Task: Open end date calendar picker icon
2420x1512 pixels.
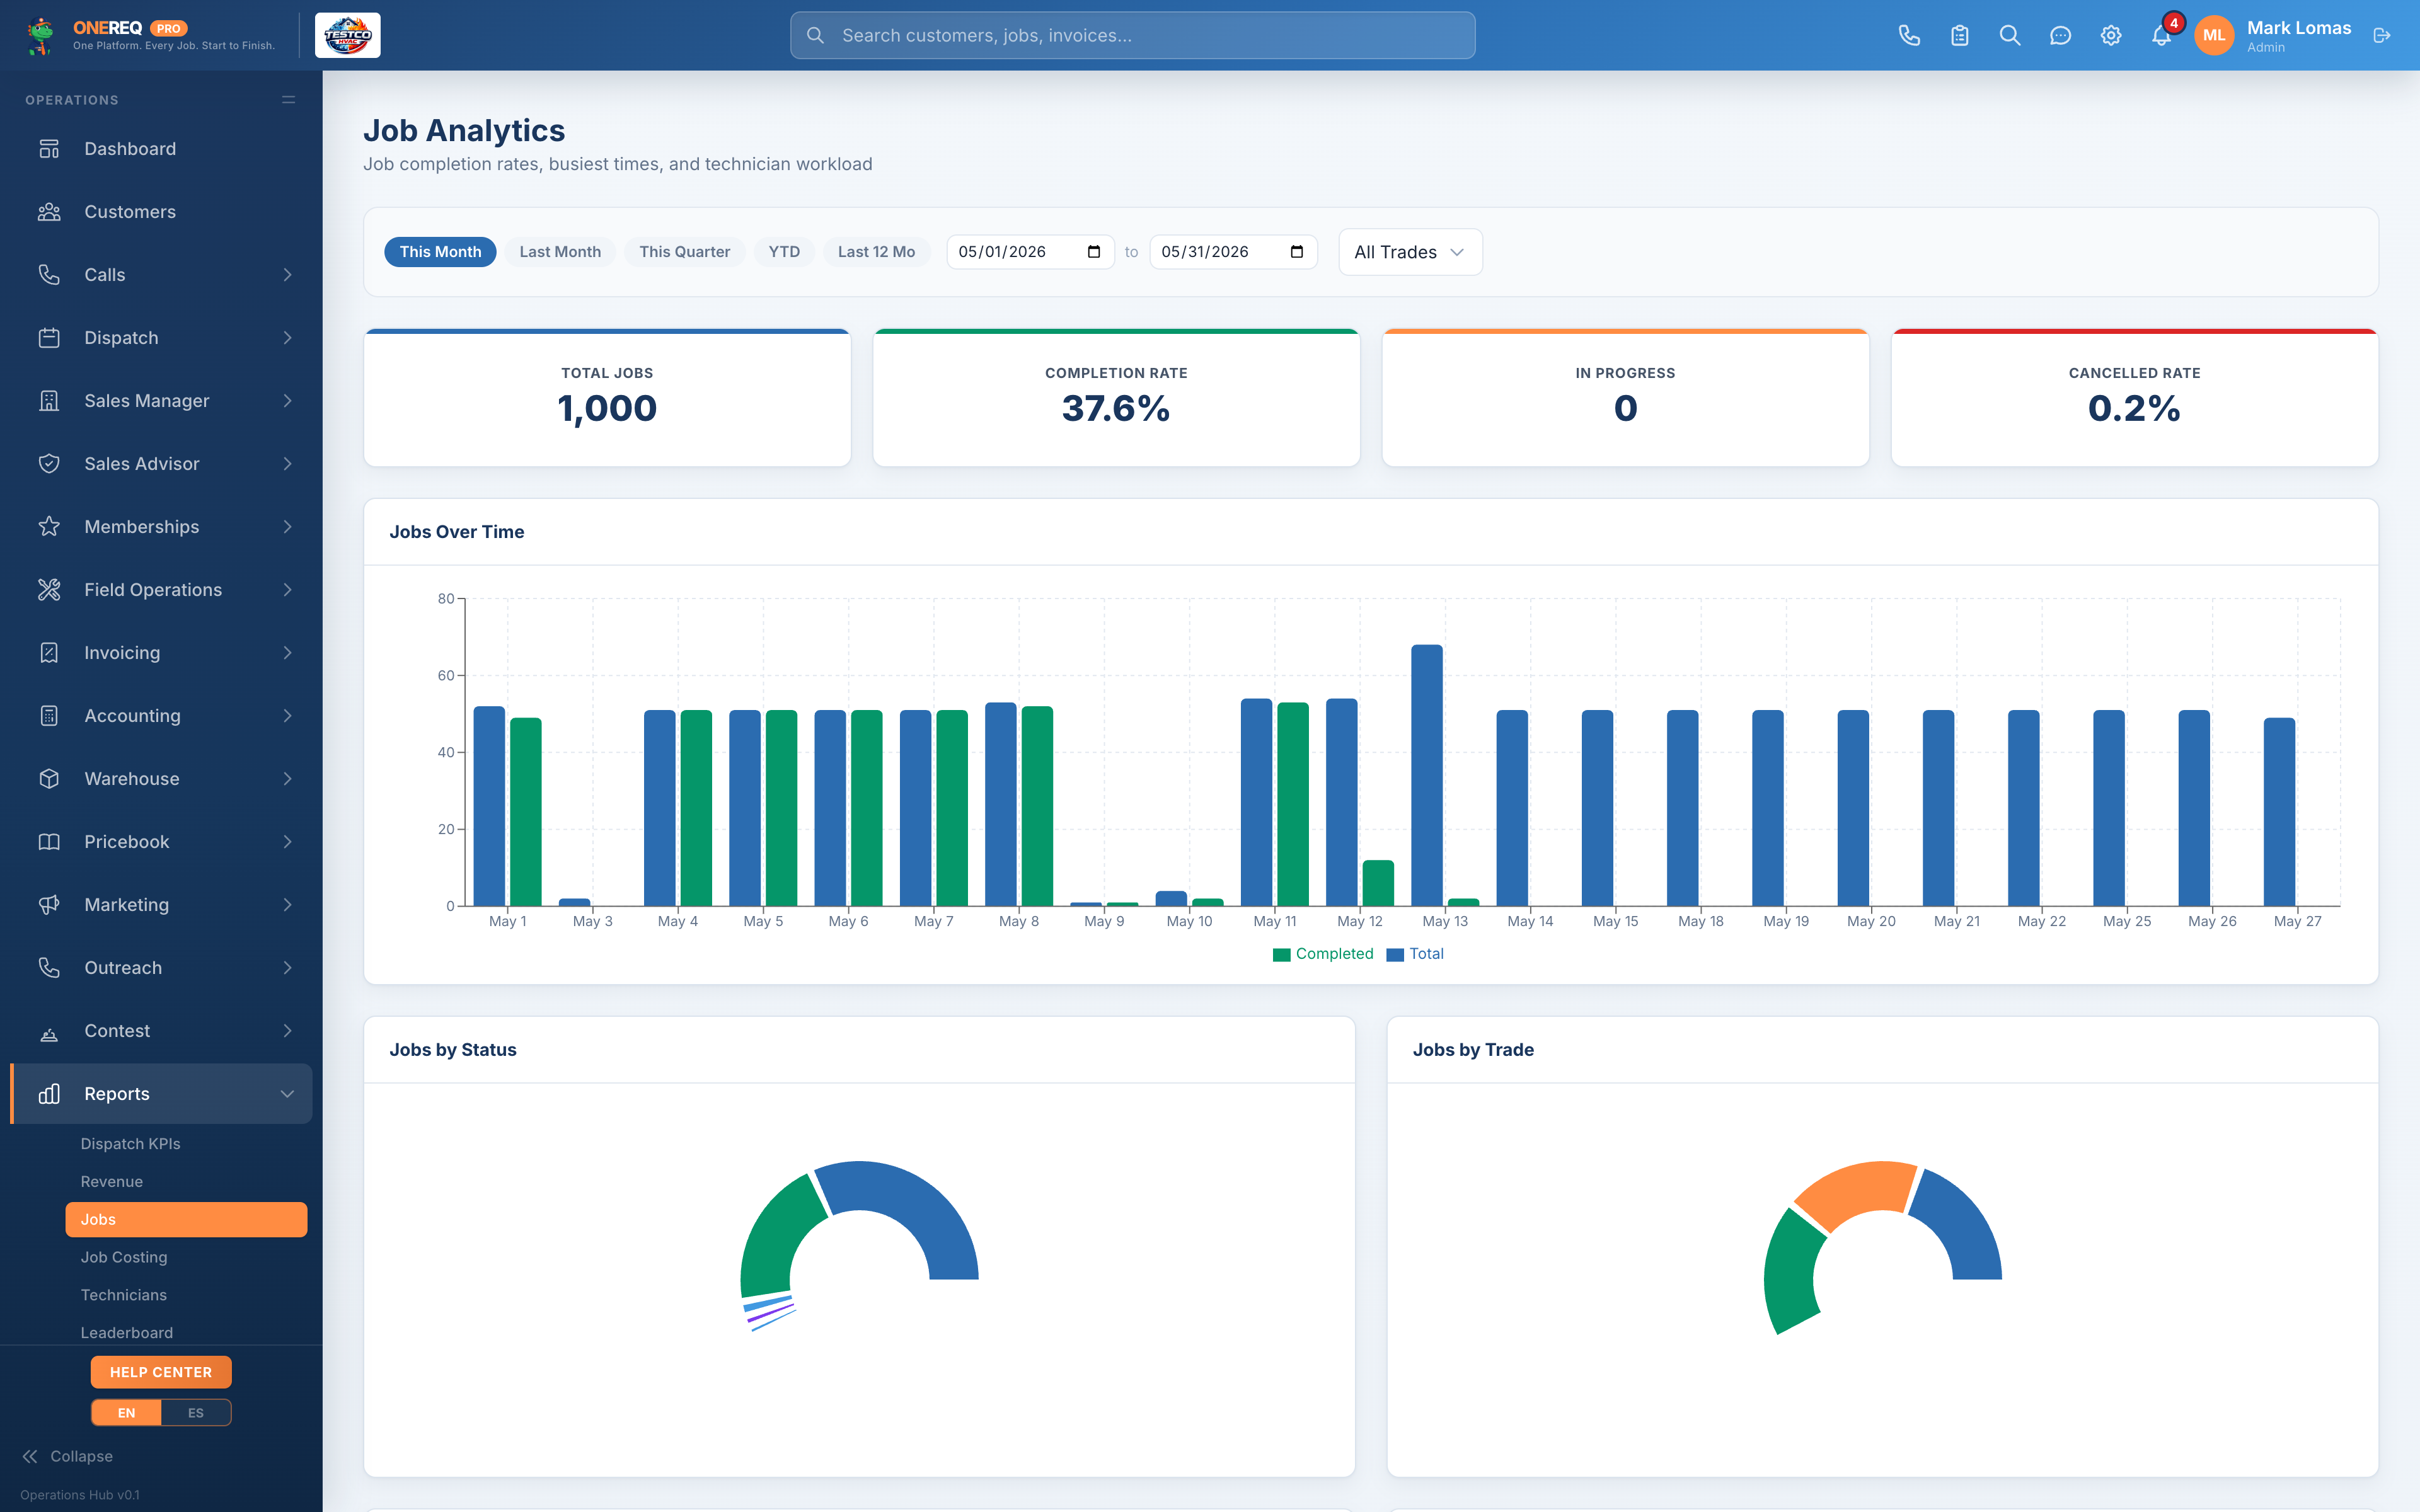Action: pos(1297,252)
